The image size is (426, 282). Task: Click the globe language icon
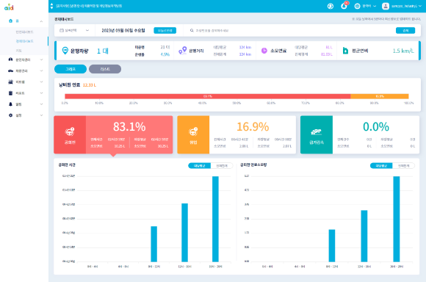click(357, 6)
